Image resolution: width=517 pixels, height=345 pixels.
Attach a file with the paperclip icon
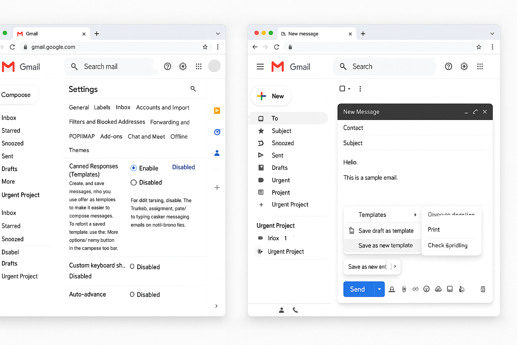[404, 289]
